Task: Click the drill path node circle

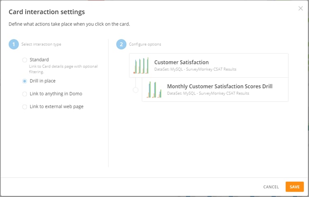Action: [136, 90]
